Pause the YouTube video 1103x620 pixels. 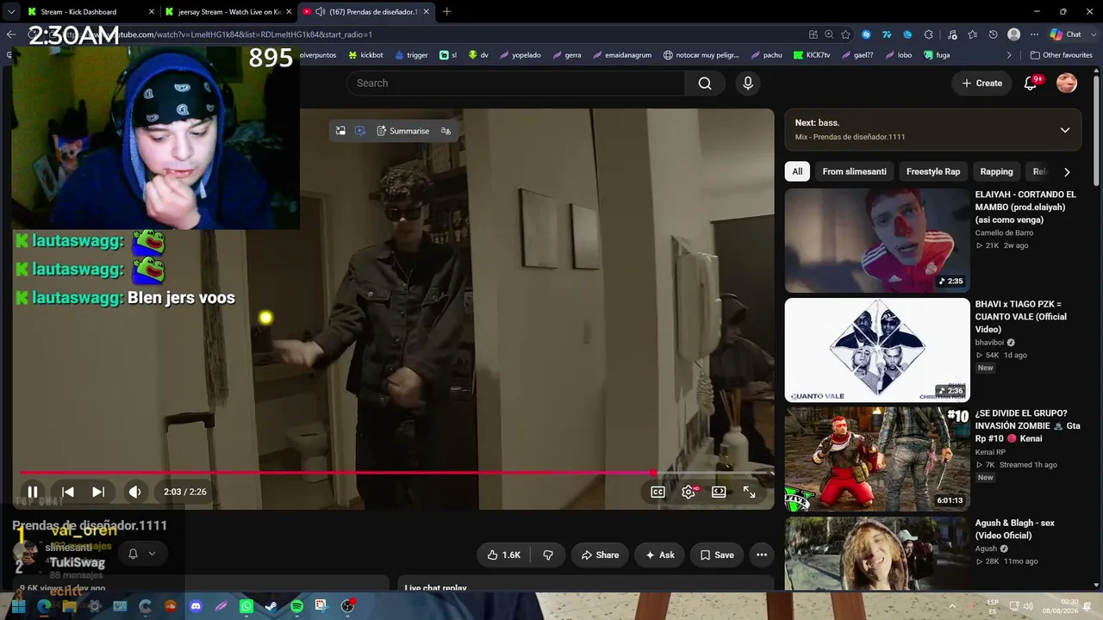coord(33,492)
